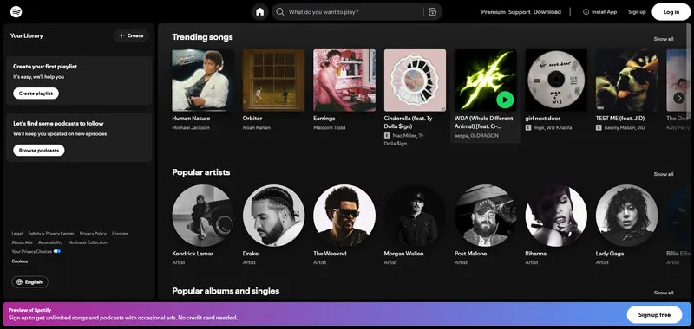694x329 pixels.
Task: Open Privacy Policy link
Action: pyautogui.click(x=93, y=234)
